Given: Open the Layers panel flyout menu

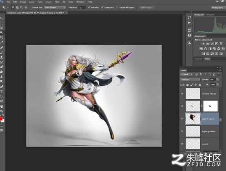Looking at the screenshot, I should [220, 70].
